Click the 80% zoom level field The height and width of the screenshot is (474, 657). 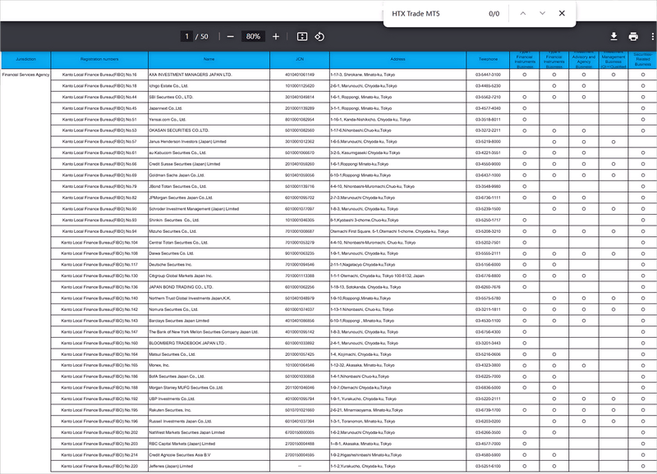coord(253,36)
